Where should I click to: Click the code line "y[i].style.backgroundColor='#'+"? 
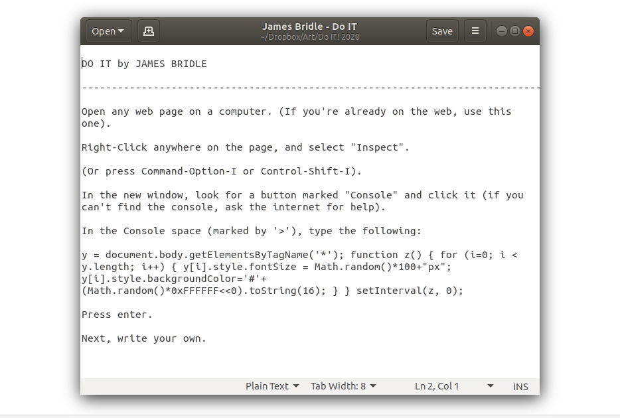coord(174,279)
